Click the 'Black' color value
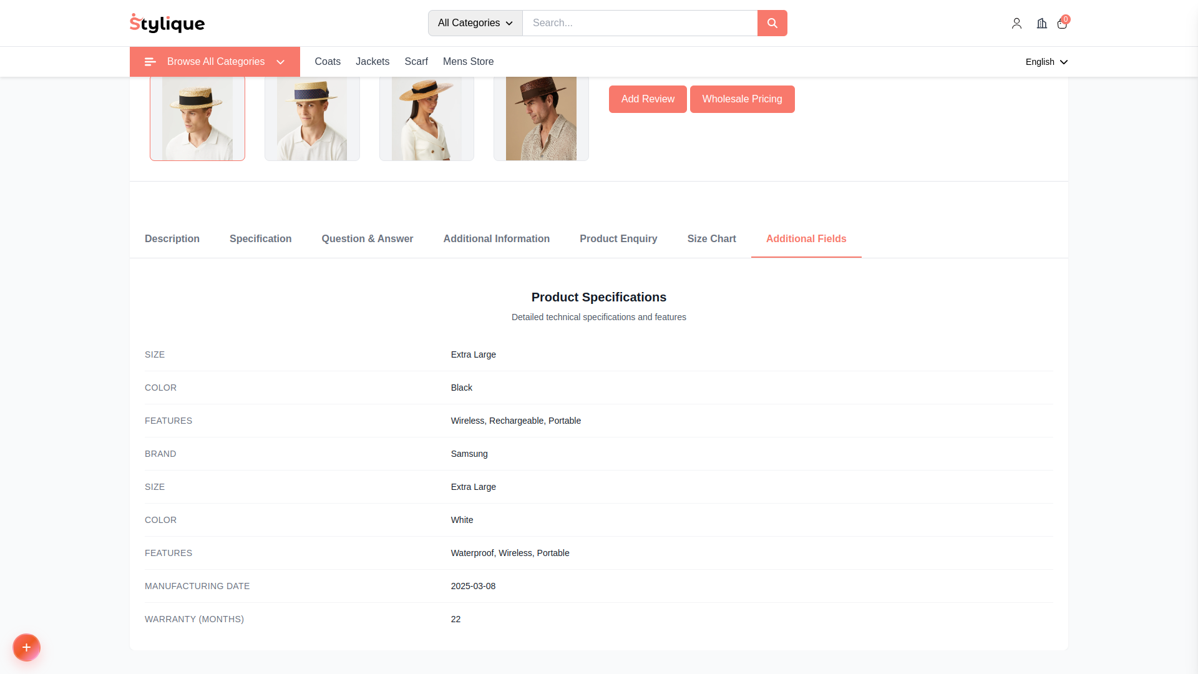 [462, 388]
